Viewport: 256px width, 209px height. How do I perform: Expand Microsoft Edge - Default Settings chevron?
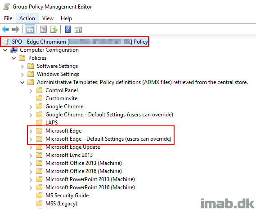coord(31,139)
